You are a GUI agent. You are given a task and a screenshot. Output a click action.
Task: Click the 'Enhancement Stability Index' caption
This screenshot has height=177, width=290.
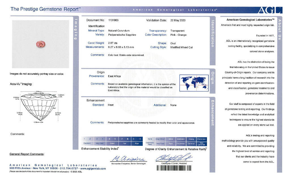[x=100, y=149]
